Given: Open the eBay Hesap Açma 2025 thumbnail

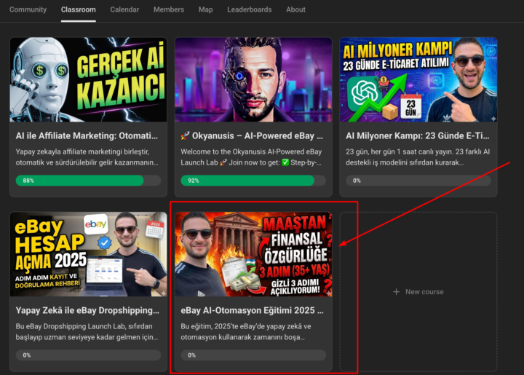Looking at the screenshot, I should (x=88, y=254).
